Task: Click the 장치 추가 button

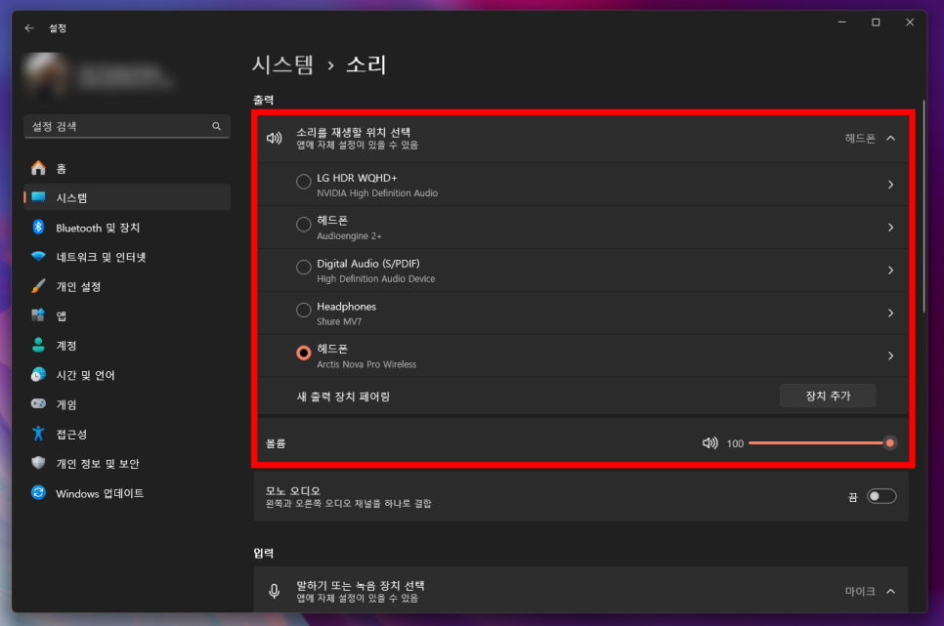Action: (x=828, y=396)
